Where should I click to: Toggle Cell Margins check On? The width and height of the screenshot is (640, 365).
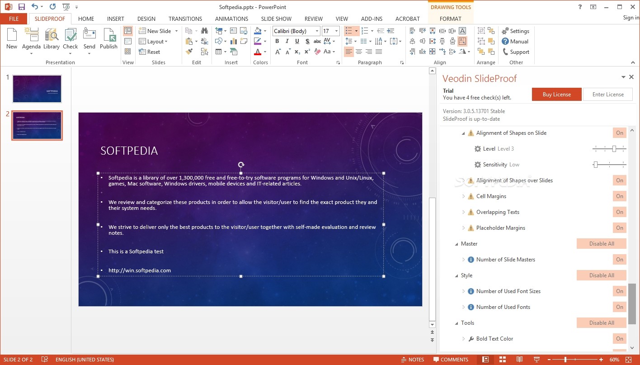(x=620, y=196)
